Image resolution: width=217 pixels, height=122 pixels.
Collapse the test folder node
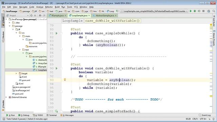point(20,50)
